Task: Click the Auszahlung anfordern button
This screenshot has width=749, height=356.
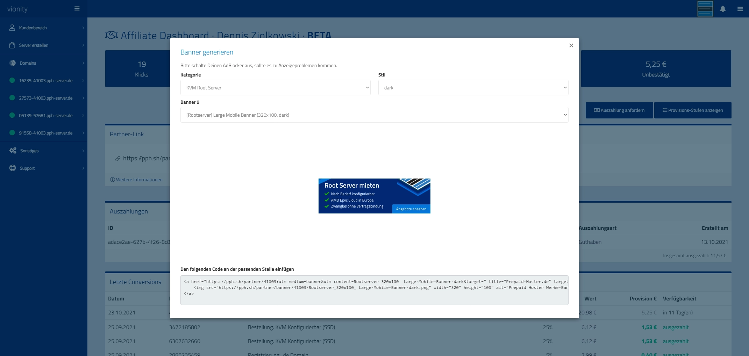Action: [x=619, y=110]
